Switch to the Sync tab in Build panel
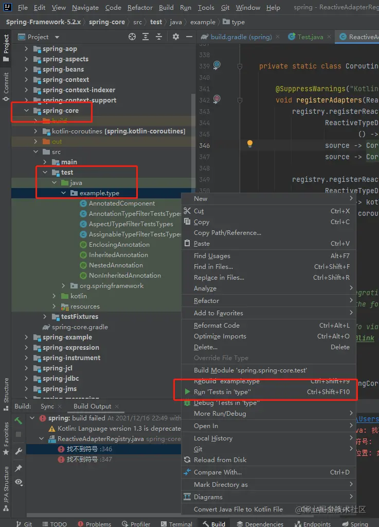Screen dimensions: 379x527 47,406
